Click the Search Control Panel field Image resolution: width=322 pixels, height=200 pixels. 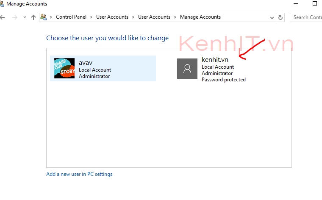(x=307, y=17)
